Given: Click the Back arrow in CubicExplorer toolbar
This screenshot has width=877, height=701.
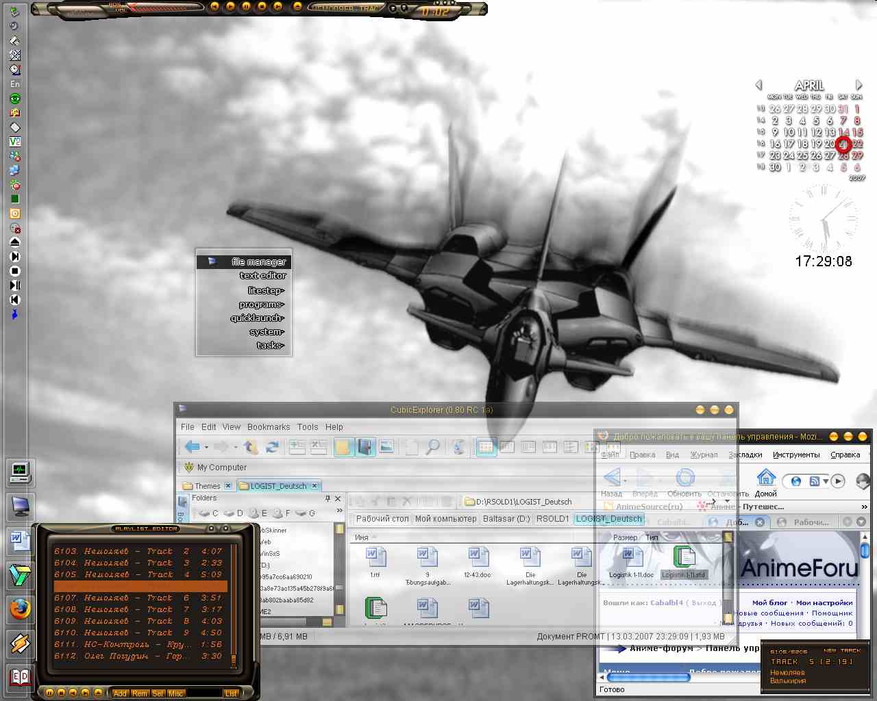Looking at the screenshot, I should coord(192,447).
